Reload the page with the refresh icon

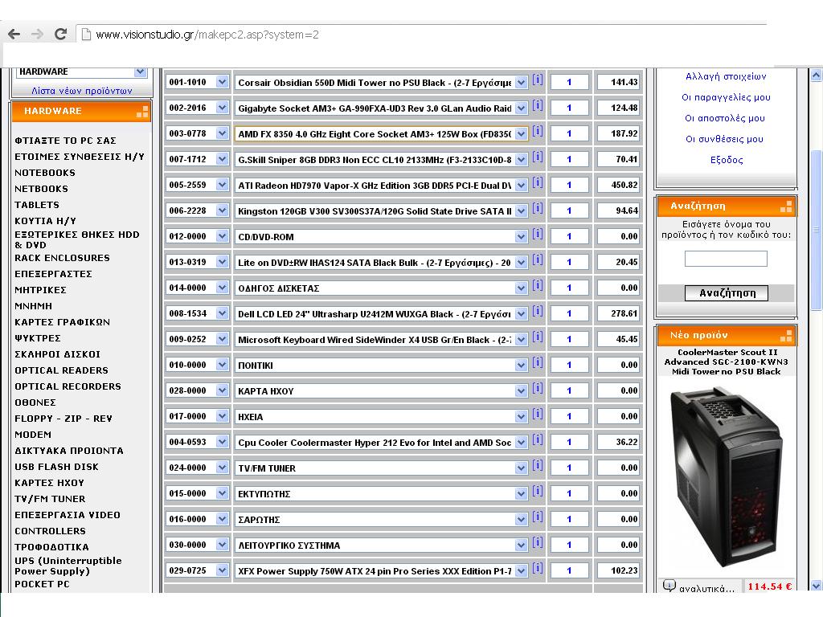click(61, 35)
